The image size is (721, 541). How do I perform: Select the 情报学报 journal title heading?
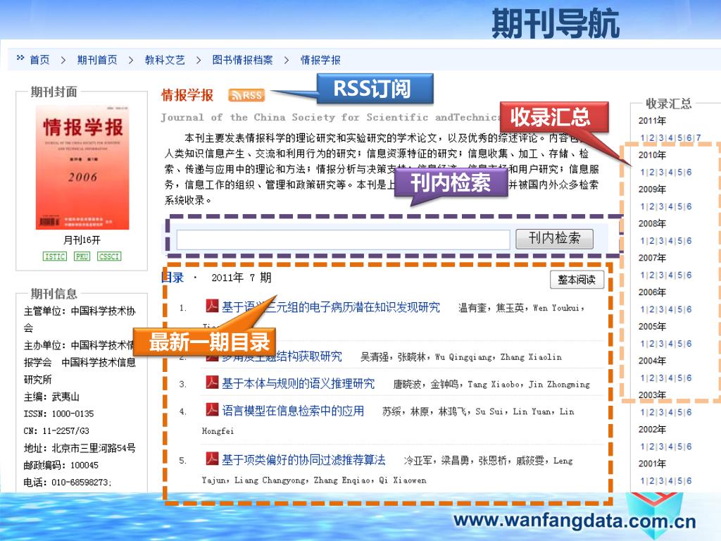click(x=187, y=95)
